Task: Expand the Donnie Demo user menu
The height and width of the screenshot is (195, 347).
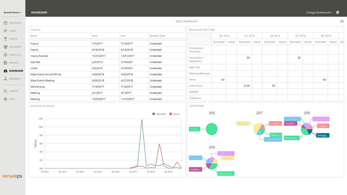Action: tap(12, 12)
